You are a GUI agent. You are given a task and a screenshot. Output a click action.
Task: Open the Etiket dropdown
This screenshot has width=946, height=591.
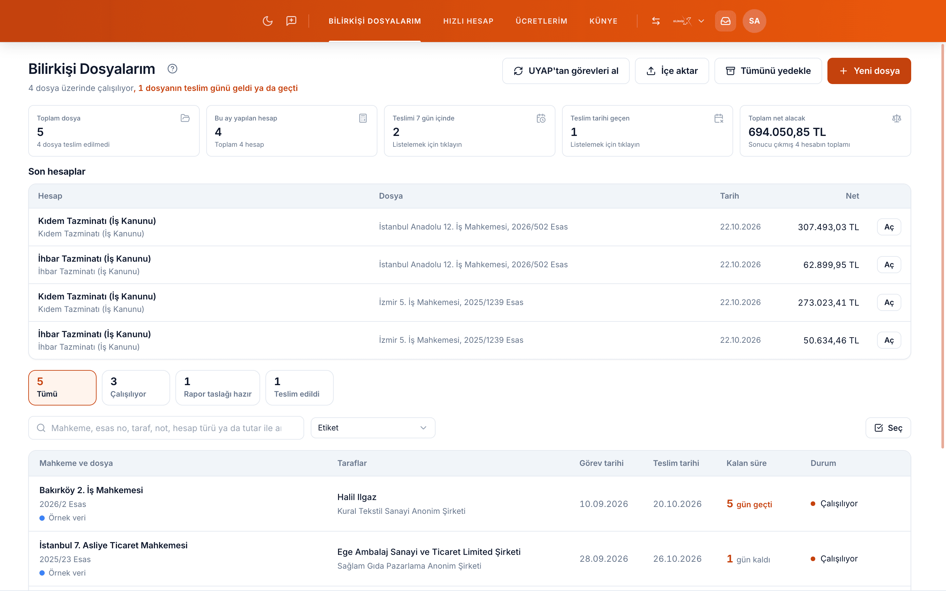pos(373,427)
